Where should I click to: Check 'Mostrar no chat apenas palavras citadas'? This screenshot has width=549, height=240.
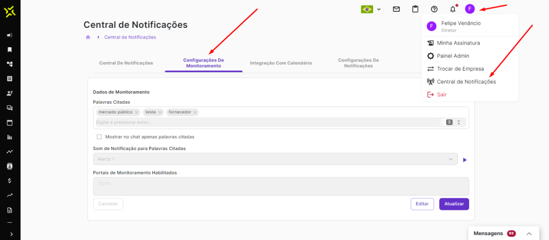pos(99,137)
